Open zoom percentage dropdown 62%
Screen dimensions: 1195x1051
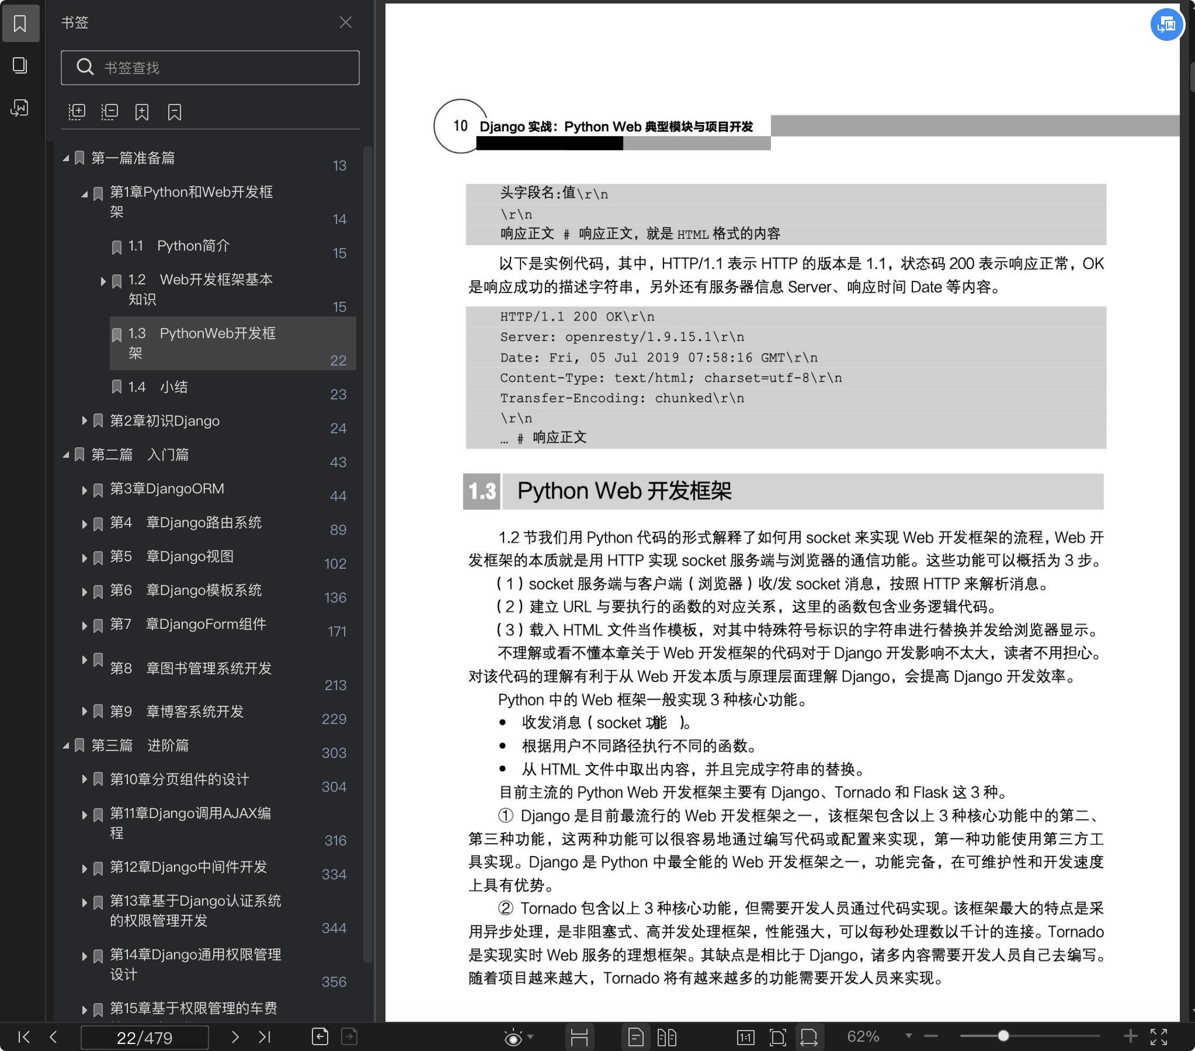[x=908, y=1036]
